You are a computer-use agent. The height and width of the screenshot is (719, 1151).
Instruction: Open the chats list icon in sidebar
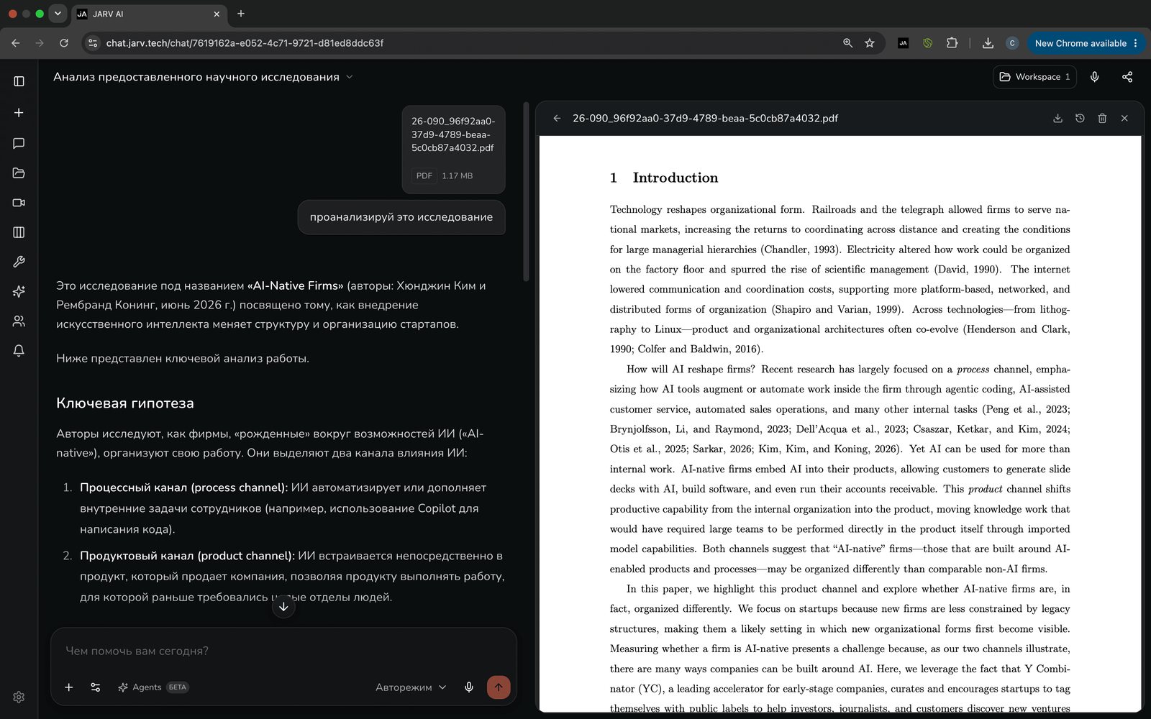19,143
